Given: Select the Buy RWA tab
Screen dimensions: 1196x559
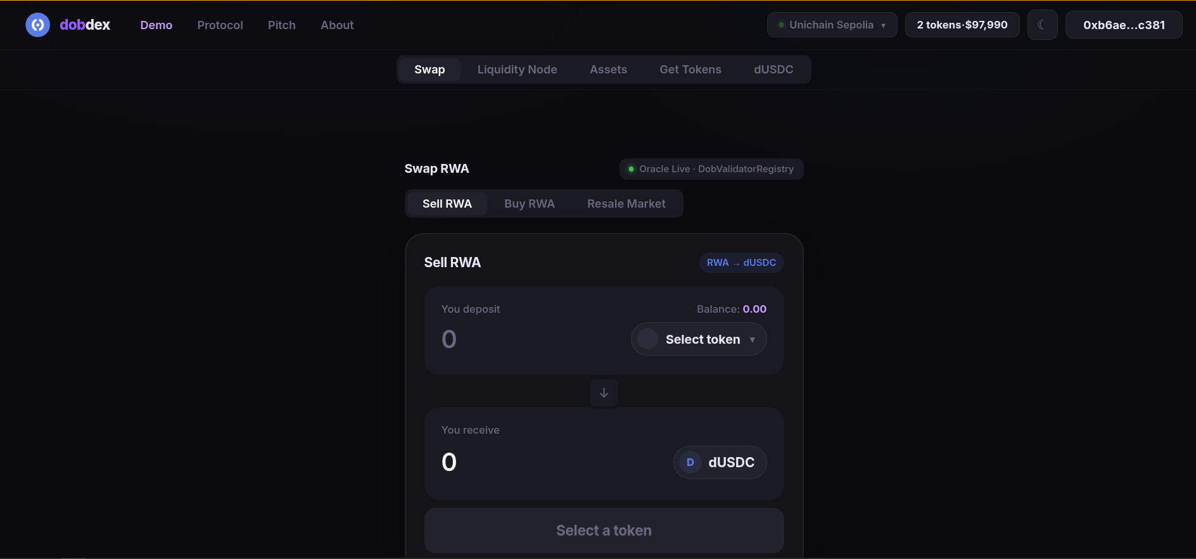Looking at the screenshot, I should click(x=530, y=204).
